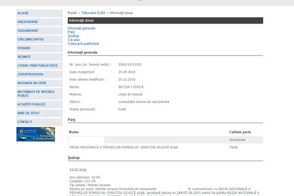Open the BINE DE ȘTIUT item
The width and height of the screenshot is (294, 196).
pos(28,113)
